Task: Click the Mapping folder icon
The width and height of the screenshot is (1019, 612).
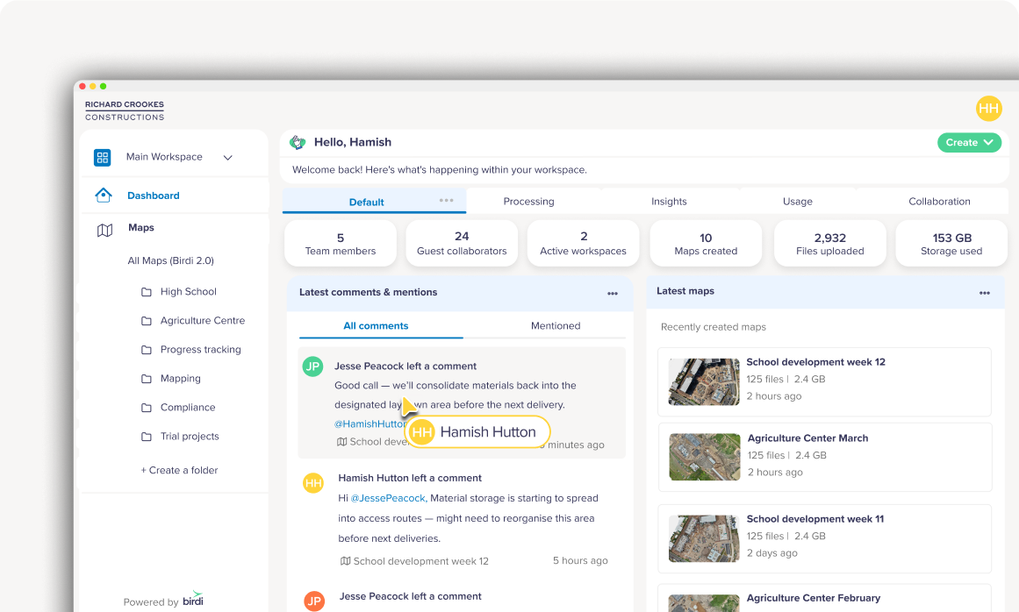Action: [x=147, y=379]
